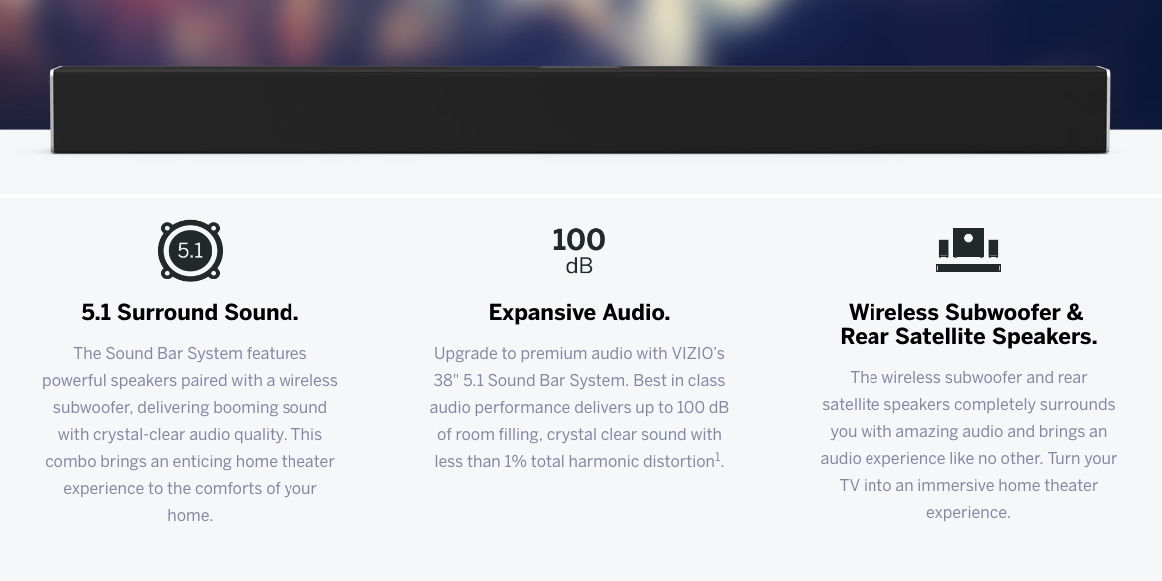1162x581 pixels.
Task: Click the "Wireless Subwoofer &" heading line
Action: pyautogui.click(x=965, y=312)
